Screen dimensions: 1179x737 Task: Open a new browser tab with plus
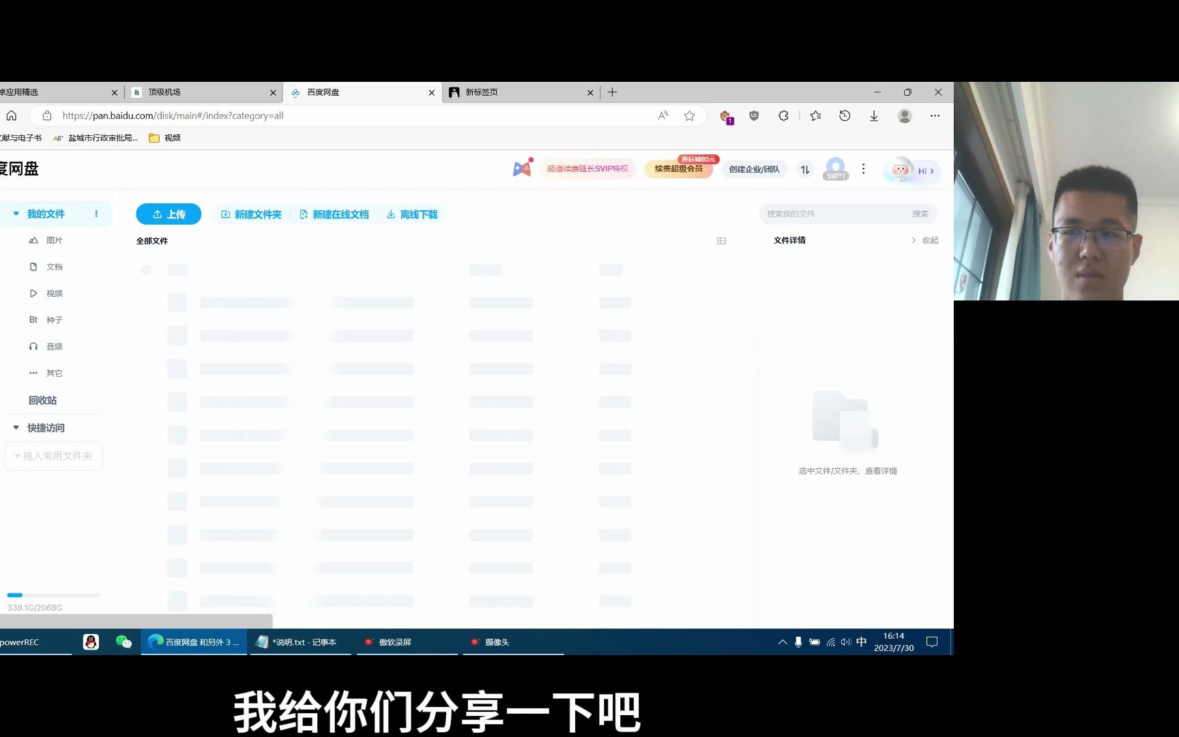(612, 92)
